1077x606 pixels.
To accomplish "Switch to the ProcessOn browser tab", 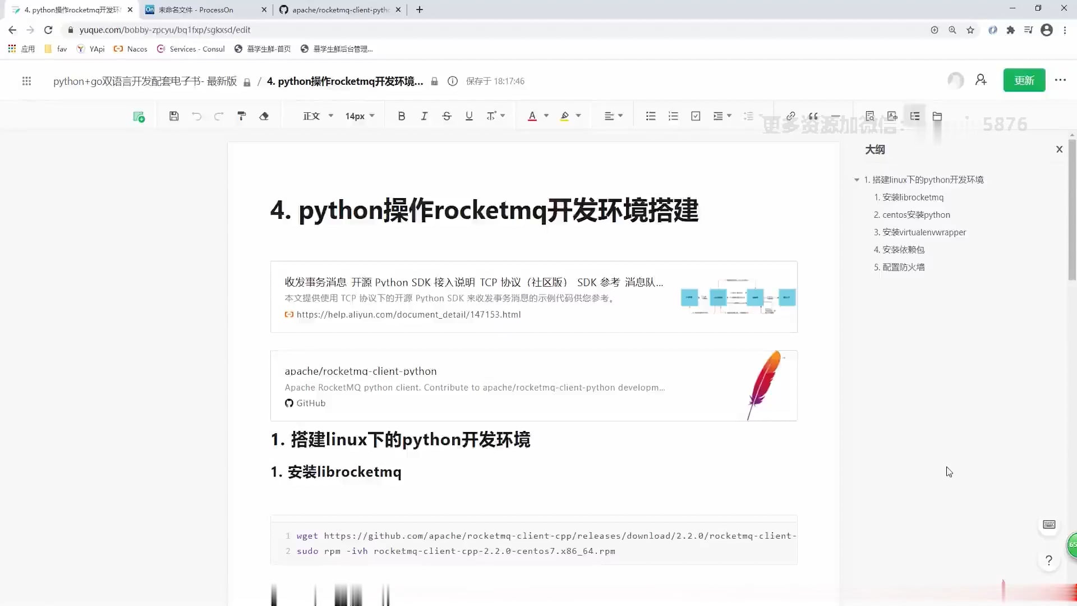I will click(x=196, y=10).
